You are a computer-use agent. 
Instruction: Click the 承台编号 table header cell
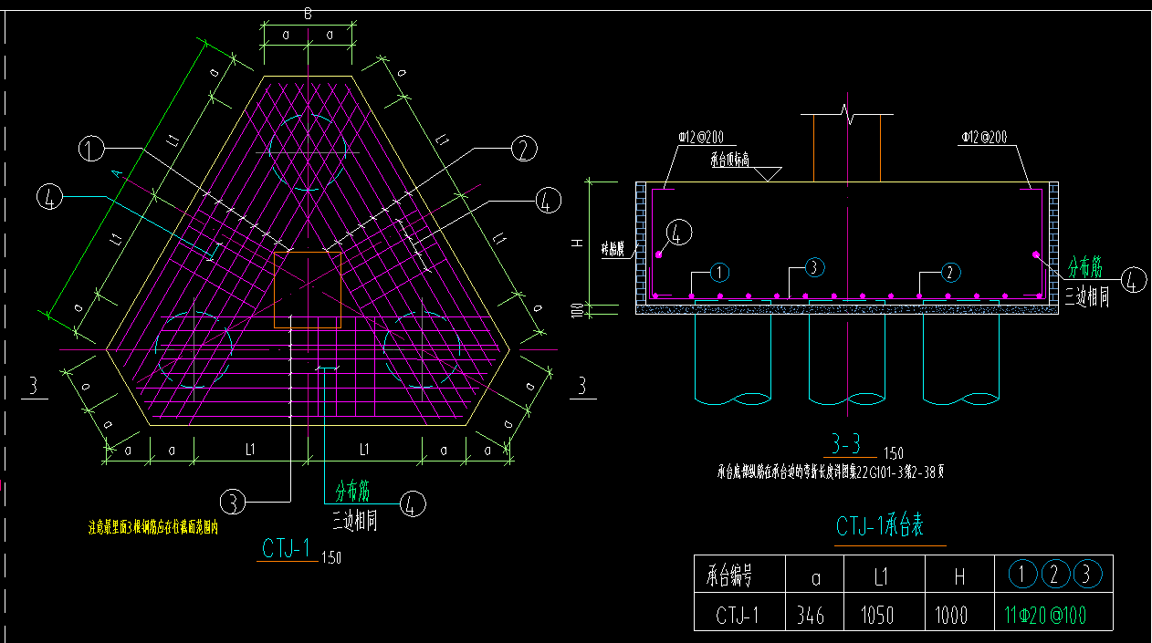pyautogui.click(x=738, y=576)
